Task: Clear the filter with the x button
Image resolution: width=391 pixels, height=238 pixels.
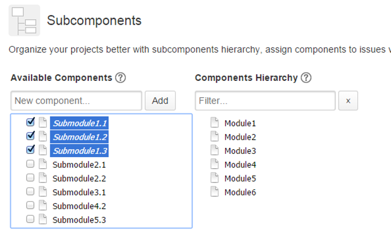Action: pos(348,100)
